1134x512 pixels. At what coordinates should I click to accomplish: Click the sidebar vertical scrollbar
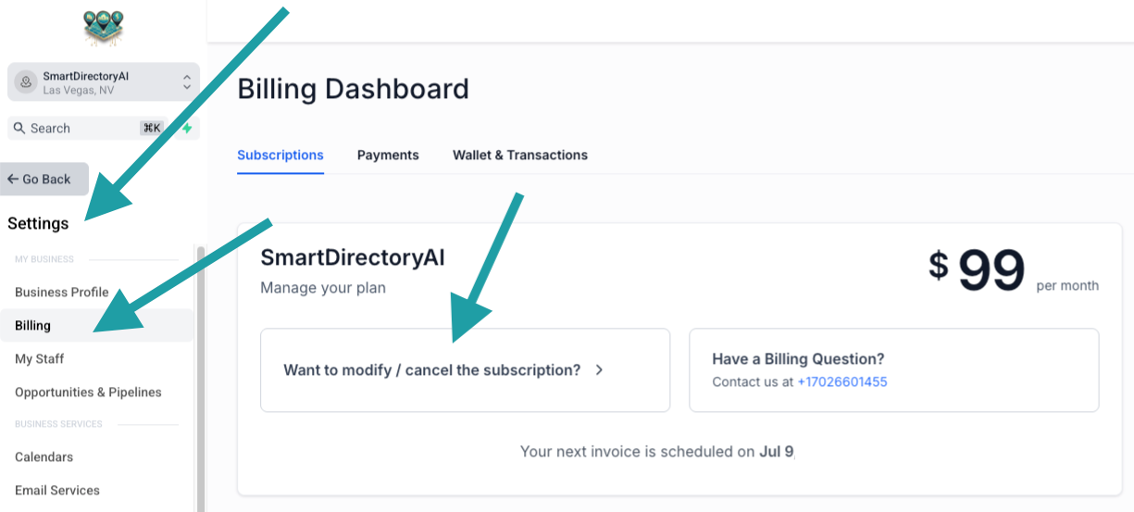(200, 379)
